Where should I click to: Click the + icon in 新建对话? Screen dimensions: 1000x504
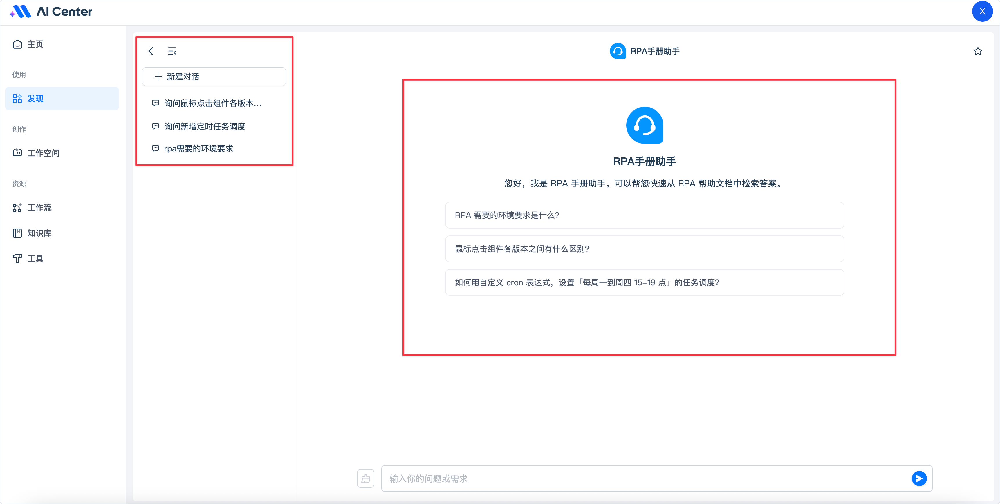(158, 77)
